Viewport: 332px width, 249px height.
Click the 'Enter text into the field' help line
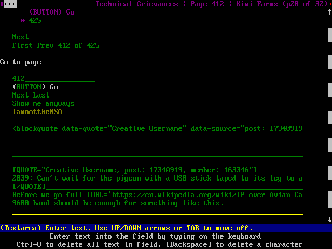[155, 237]
